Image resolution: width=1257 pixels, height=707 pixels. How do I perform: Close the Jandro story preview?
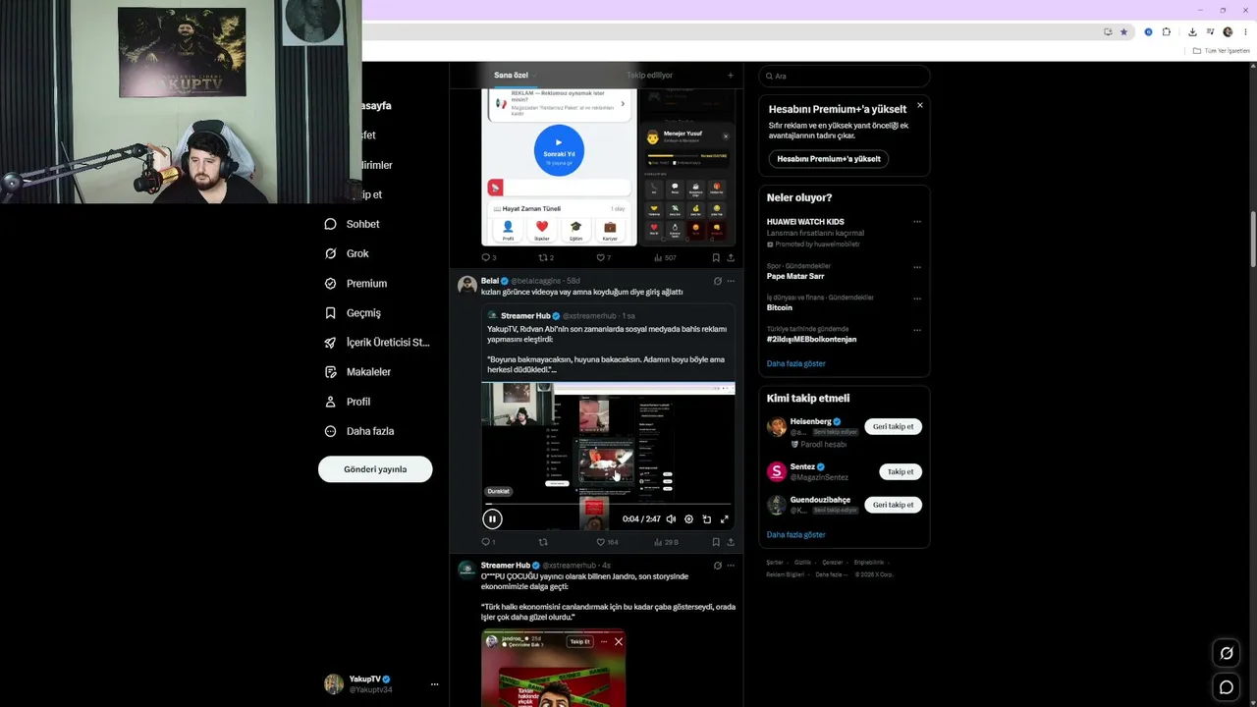tap(618, 641)
